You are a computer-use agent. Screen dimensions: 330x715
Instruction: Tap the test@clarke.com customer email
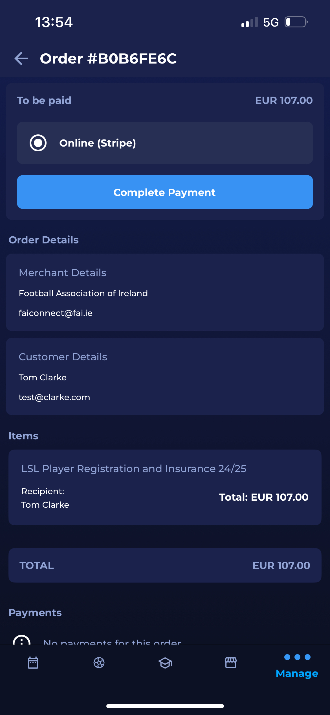click(54, 397)
